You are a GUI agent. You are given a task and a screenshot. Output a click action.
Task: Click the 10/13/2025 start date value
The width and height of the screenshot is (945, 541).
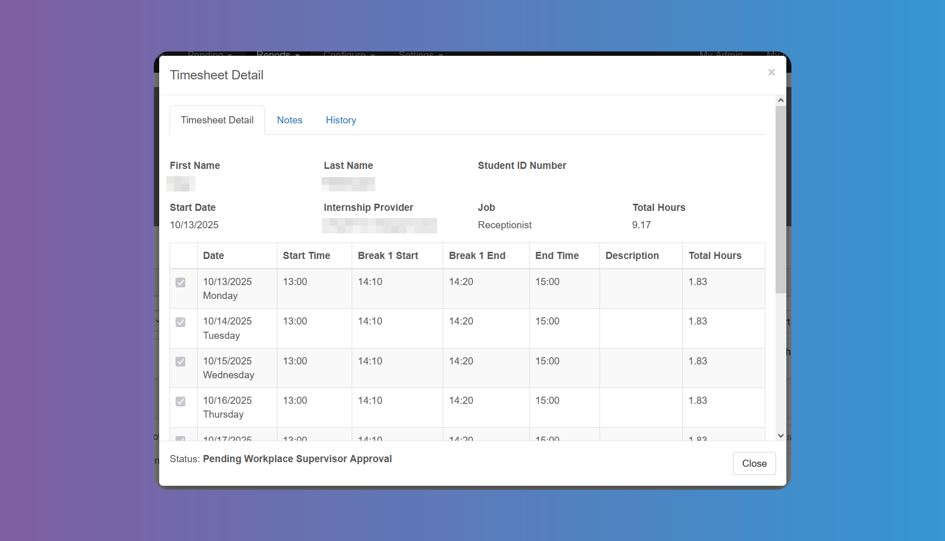(x=194, y=225)
